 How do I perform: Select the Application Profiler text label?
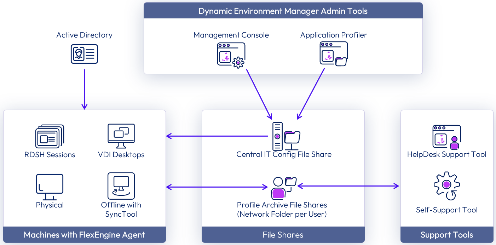(x=334, y=35)
